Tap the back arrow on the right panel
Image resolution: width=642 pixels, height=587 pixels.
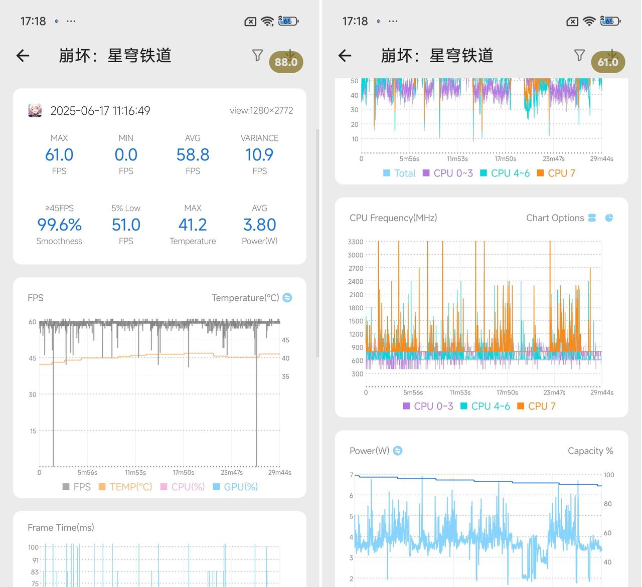345,56
